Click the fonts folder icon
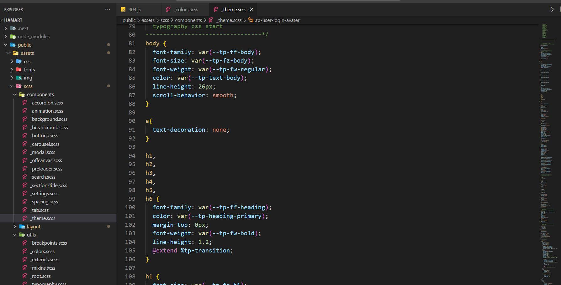 pyautogui.click(x=19, y=69)
